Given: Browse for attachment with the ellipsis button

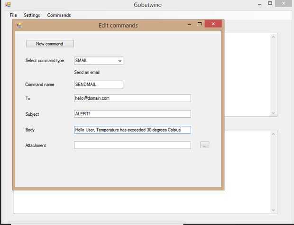Looking at the screenshot, I should point(205,145).
